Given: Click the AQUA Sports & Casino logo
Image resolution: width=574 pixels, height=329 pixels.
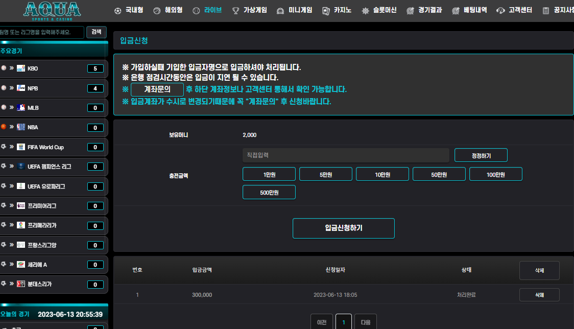Looking at the screenshot, I should click(x=52, y=10).
